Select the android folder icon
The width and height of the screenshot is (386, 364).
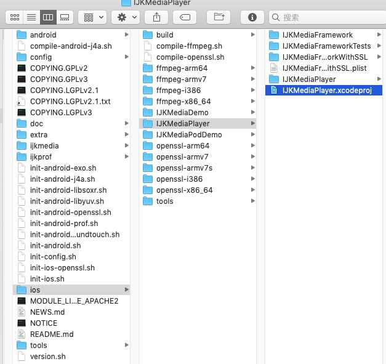(22, 34)
